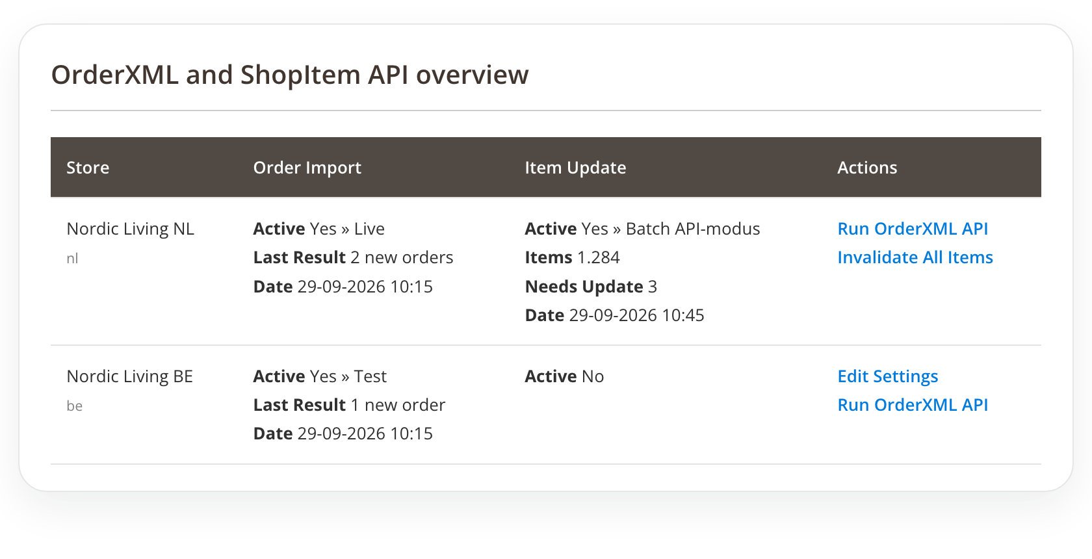Image resolution: width=1092 pixels, height=559 pixels.
Task: Click the Item Update column header
Action: pyautogui.click(x=575, y=168)
